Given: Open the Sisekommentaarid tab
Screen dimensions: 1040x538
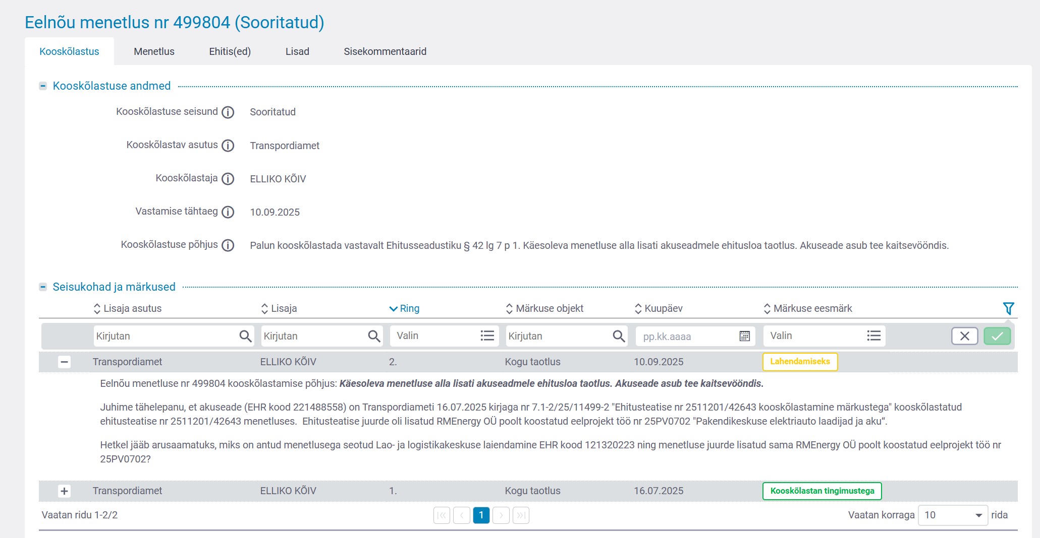Looking at the screenshot, I should tap(385, 51).
